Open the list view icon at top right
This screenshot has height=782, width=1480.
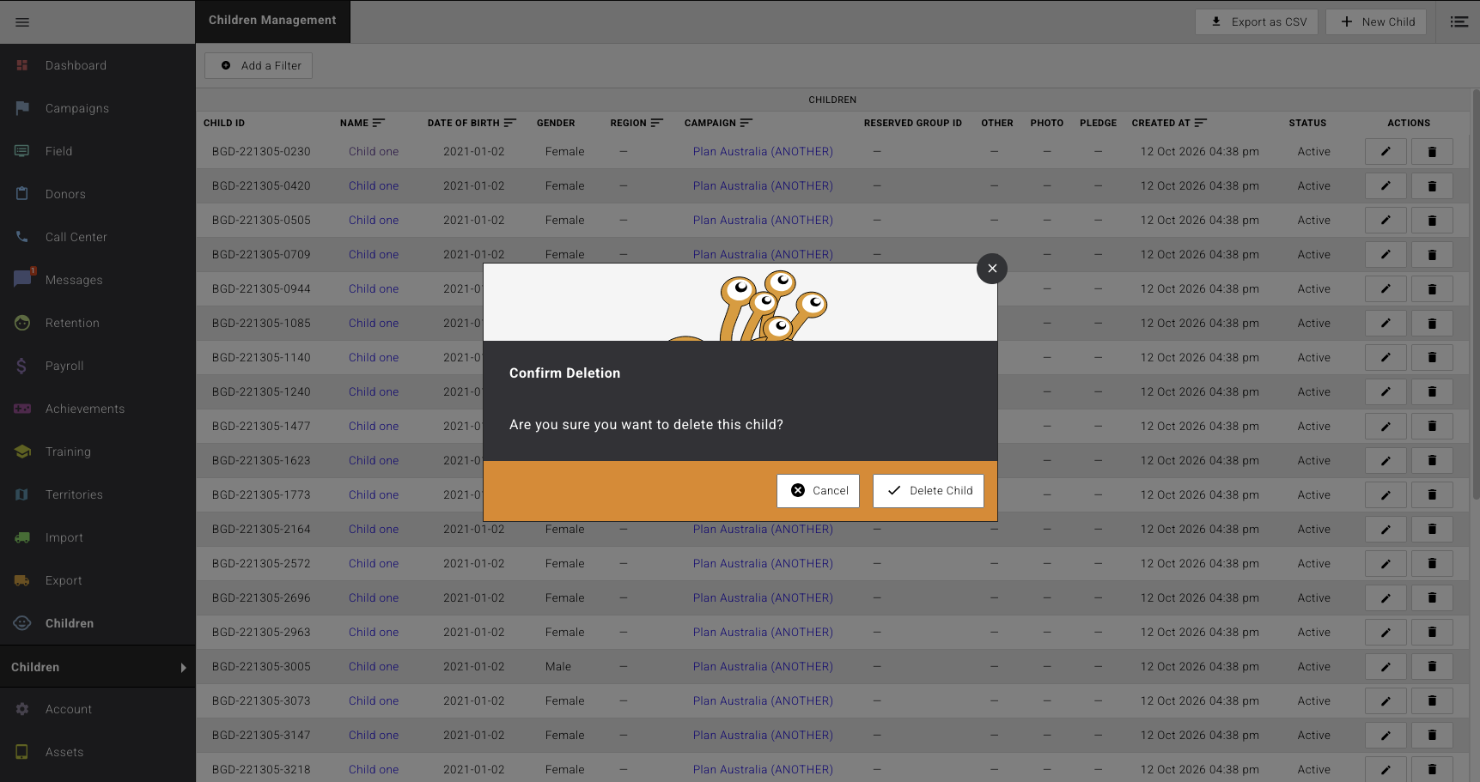[x=1459, y=22]
